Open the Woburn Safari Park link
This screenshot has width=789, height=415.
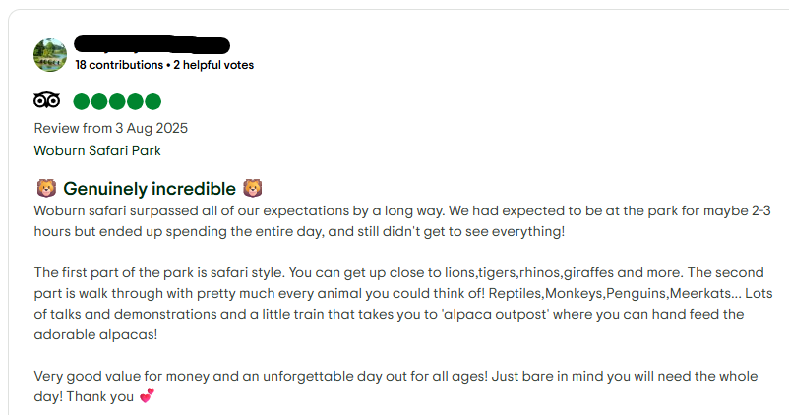point(97,150)
